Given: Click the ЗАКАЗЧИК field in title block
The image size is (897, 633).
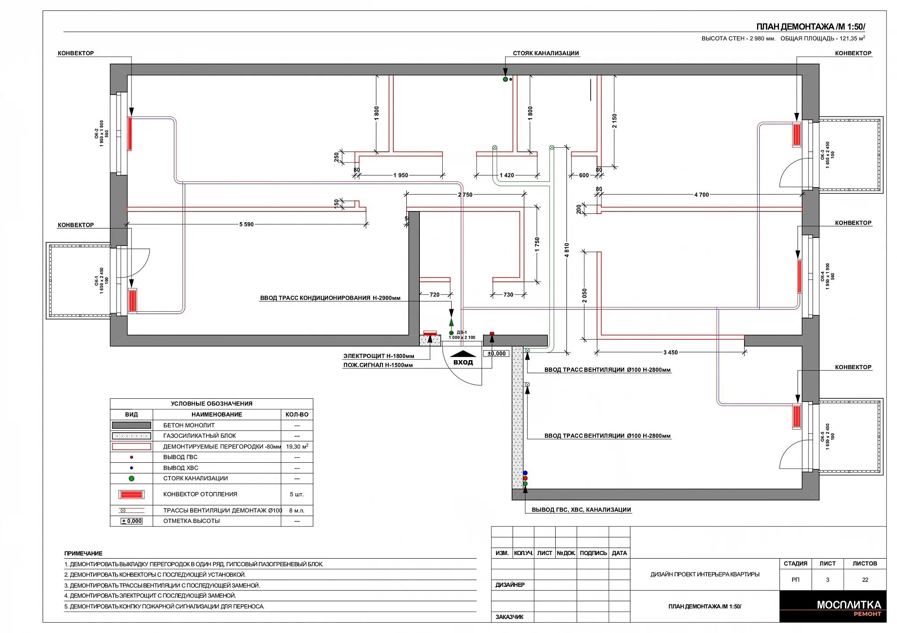Looking at the screenshot, I should pyautogui.click(x=509, y=617).
